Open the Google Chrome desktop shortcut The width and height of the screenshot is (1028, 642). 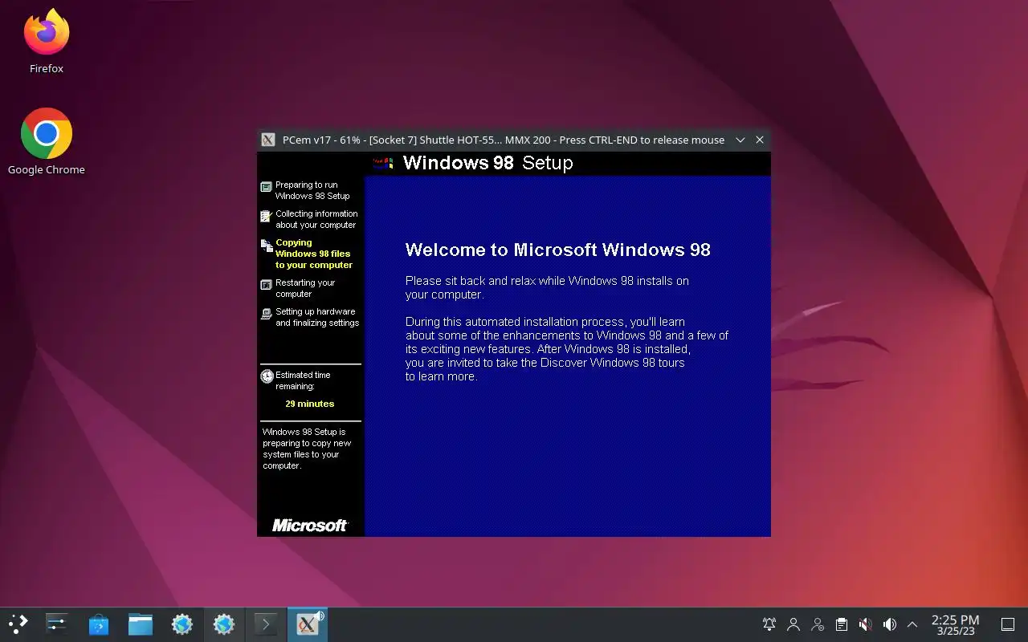pyautogui.click(x=47, y=141)
